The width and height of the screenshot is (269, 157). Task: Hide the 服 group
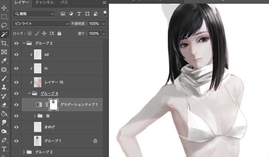[x=16, y=116]
